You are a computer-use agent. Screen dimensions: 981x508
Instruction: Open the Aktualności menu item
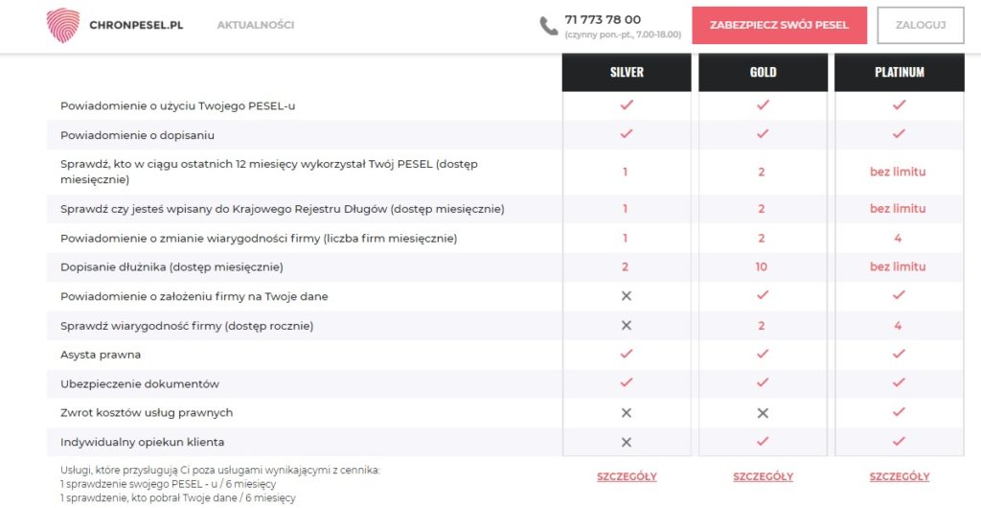(x=255, y=25)
